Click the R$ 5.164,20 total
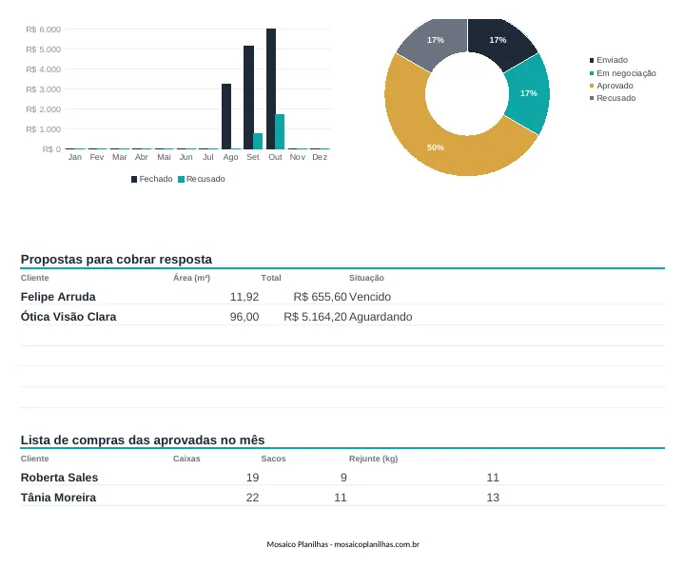Image resolution: width=684 pixels, height=568 pixels. (316, 317)
